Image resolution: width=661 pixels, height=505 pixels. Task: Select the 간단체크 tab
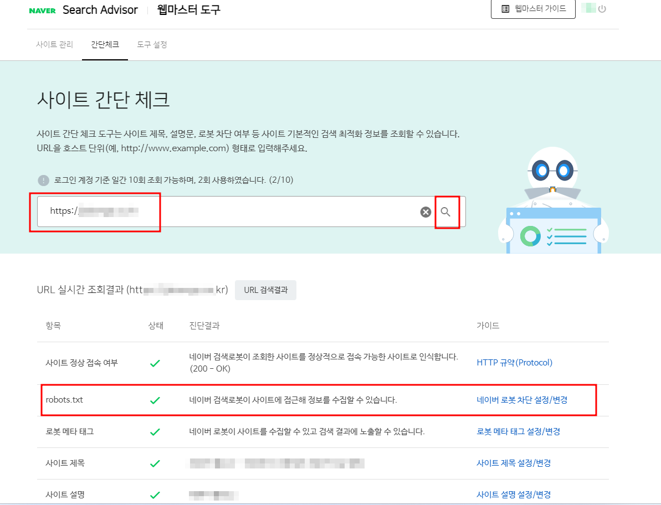pyautogui.click(x=105, y=44)
